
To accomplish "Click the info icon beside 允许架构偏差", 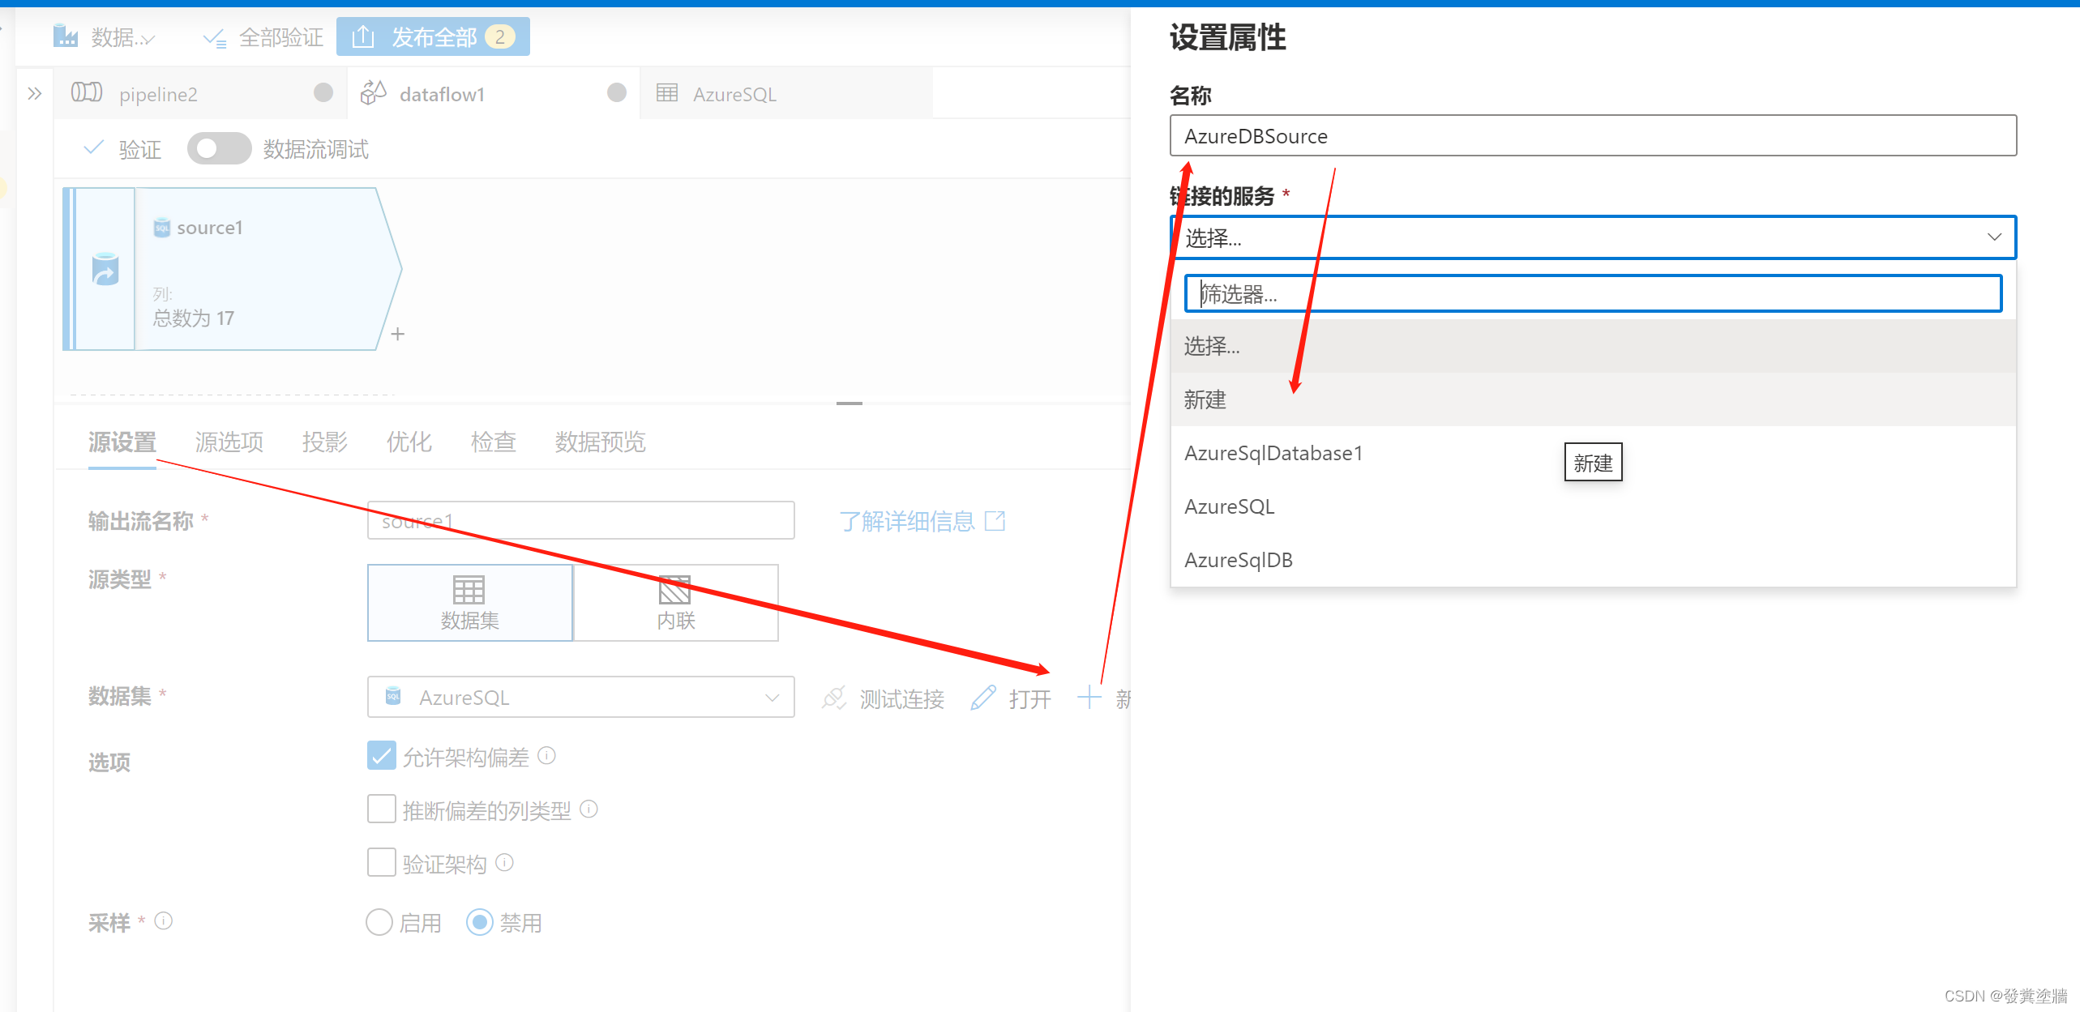I will click(546, 756).
